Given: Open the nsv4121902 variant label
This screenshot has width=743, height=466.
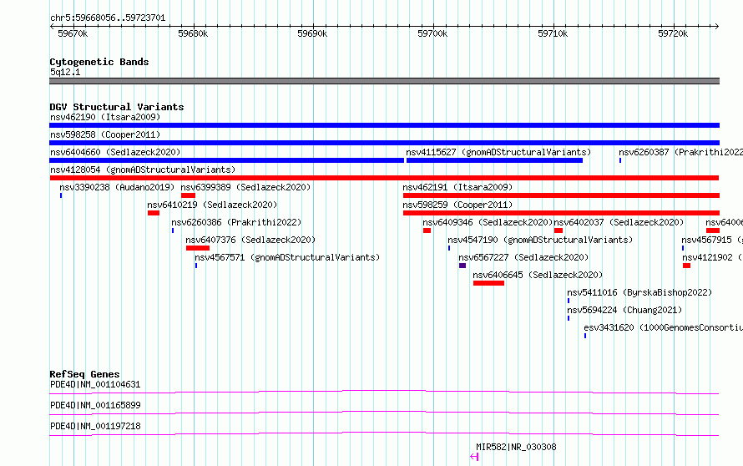Looking at the screenshot, I should coord(713,257).
